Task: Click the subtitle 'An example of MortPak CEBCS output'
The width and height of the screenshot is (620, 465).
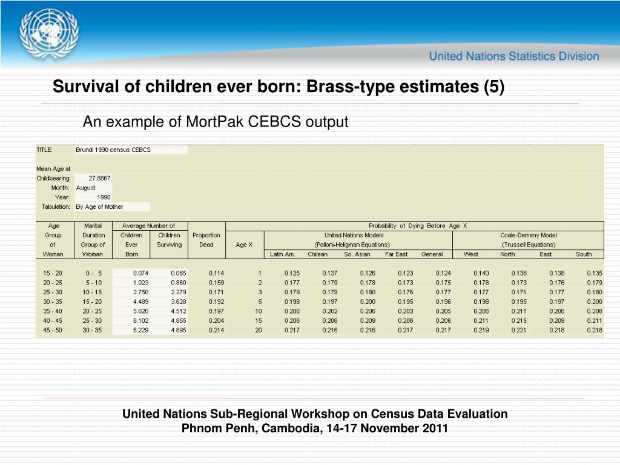Action: (x=216, y=122)
